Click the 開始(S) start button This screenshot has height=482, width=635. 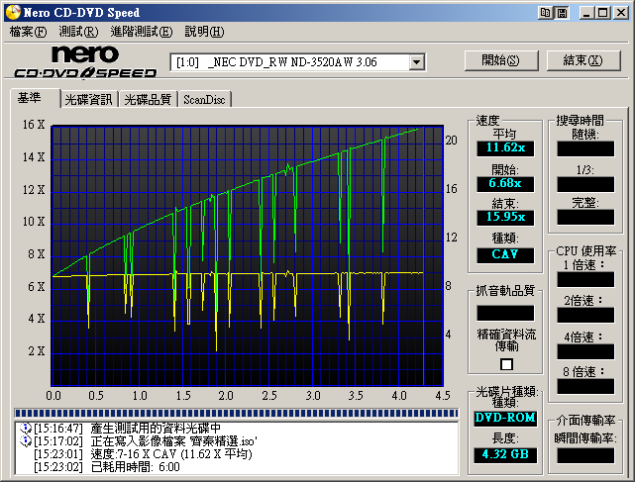501,60
